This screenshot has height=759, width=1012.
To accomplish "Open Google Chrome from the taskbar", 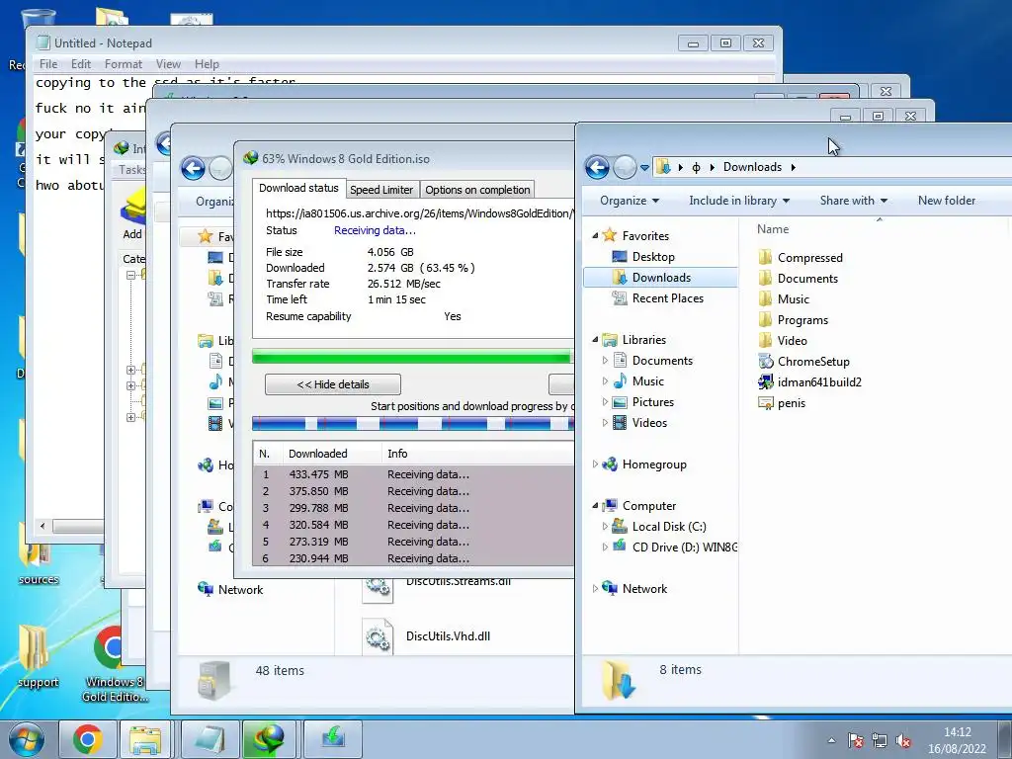I will [88, 739].
